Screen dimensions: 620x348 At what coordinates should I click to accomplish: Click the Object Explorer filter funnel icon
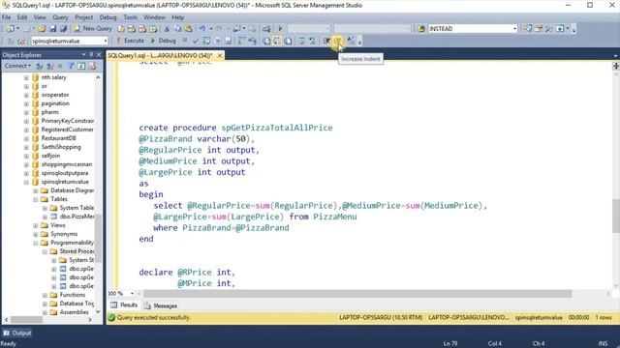click(71, 66)
